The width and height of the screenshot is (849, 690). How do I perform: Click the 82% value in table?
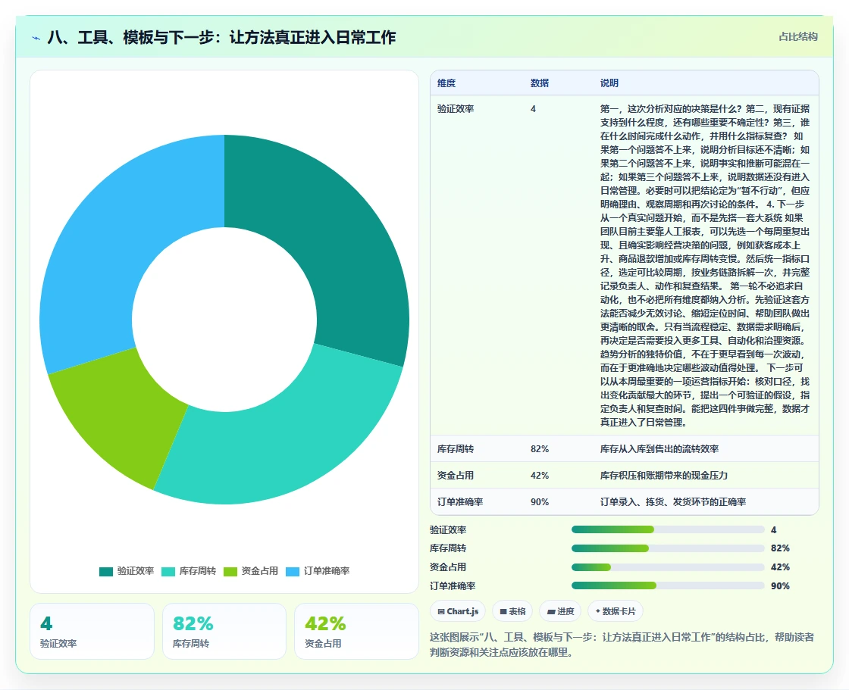(539, 448)
